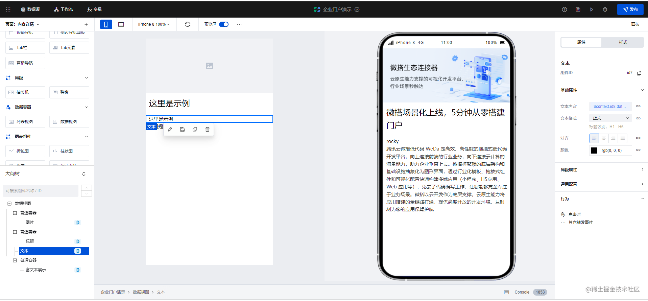
Task: Select the 数据视图 component
Action: click(x=69, y=122)
